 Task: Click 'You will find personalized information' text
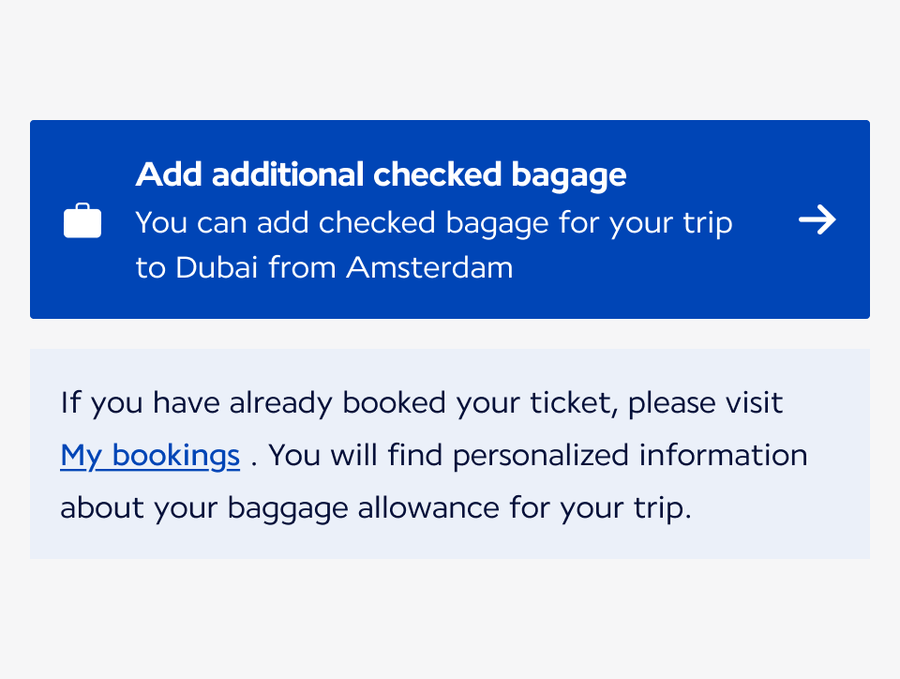pyautogui.click(x=538, y=456)
